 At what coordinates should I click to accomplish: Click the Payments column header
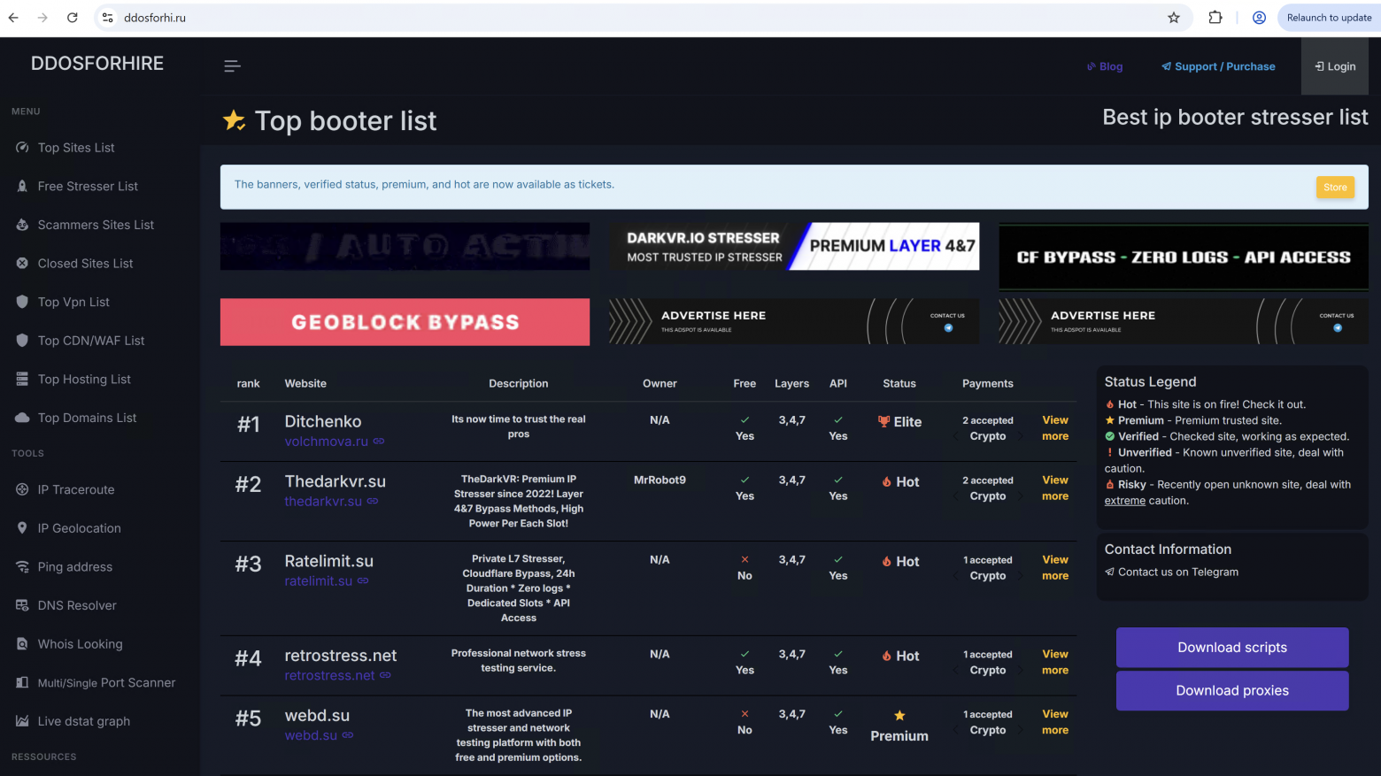point(988,384)
